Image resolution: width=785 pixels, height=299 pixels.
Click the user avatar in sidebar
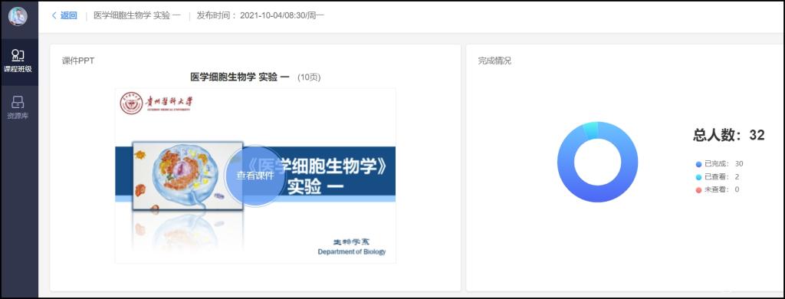click(18, 17)
